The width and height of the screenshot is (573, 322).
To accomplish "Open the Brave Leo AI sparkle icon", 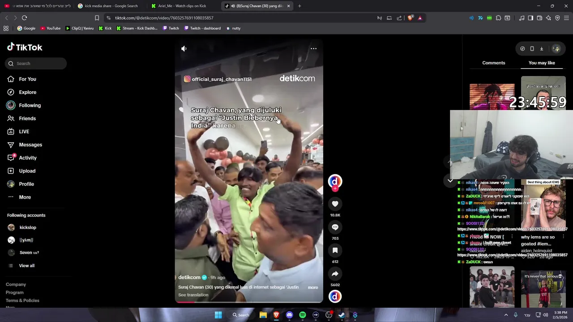I will [548, 18].
